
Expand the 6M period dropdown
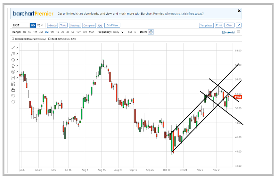coord(132,32)
